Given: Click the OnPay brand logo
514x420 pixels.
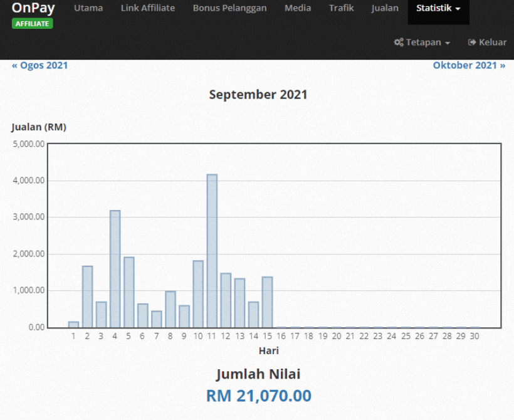Looking at the screenshot, I should (33, 8).
